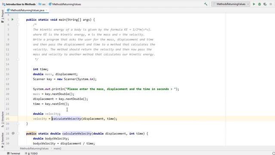
Task: Click the Introduction to Methods breadcrumb
Action: (x=19, y=4)
